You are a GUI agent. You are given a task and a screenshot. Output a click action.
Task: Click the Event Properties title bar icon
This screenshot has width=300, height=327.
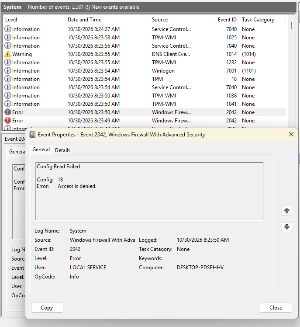32,135
